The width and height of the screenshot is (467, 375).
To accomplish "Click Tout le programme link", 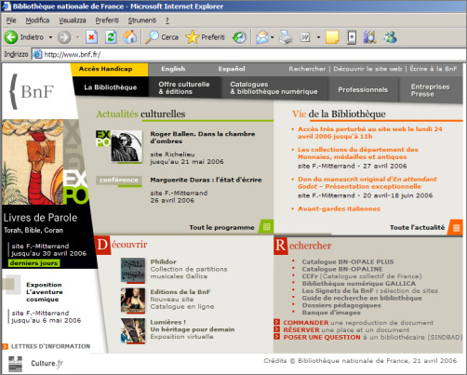I will [x=221, y=227].
